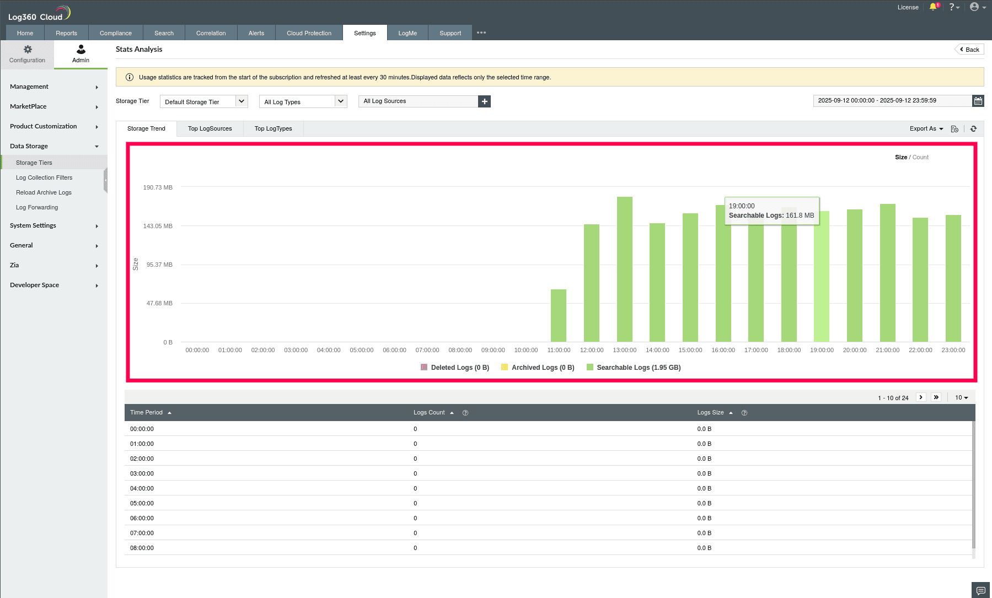This screenshot has width=992, height=598.
Task: Open the All Log Types dropdown
Action: [303, 102]
